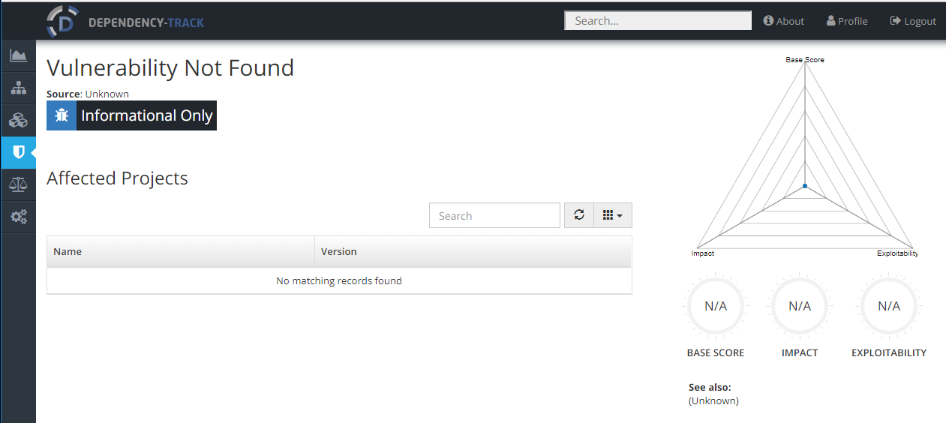
Task: Click the IMPACT caption under gauge
Action: (x=800, y=352)
